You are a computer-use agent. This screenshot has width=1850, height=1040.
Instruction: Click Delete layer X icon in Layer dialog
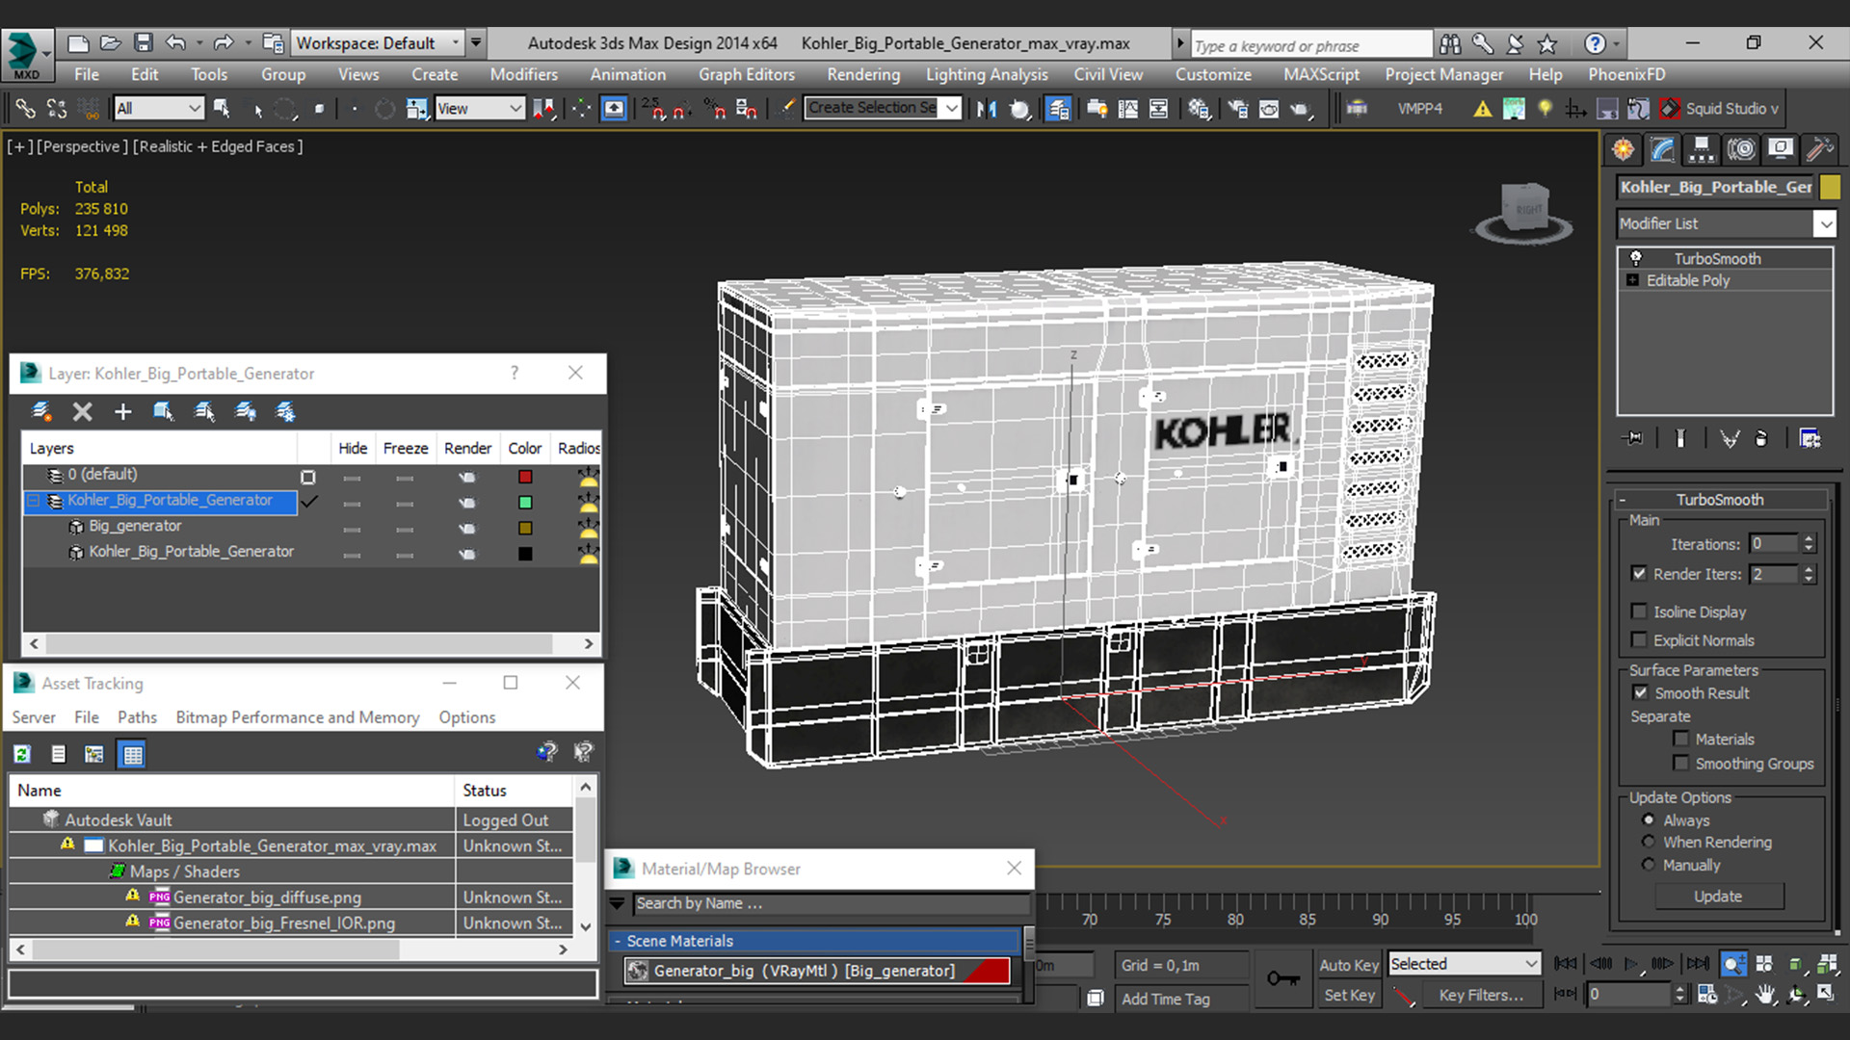coord(83,412)
